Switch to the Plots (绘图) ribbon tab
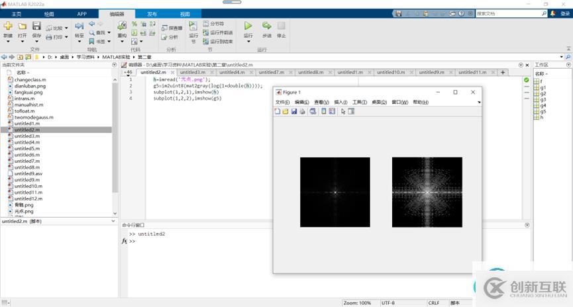 (49, 13)
